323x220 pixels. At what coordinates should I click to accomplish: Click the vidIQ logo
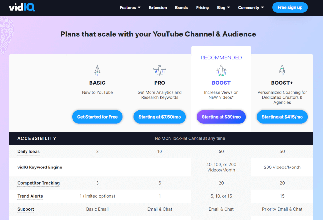point(22,7)
